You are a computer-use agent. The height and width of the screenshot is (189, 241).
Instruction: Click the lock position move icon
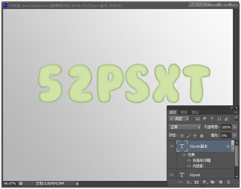pos(195,136)
